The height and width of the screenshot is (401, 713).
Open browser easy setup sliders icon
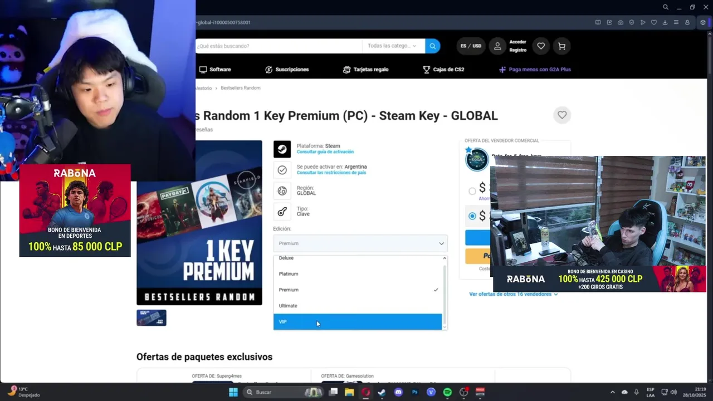click(x=676, y=22)
